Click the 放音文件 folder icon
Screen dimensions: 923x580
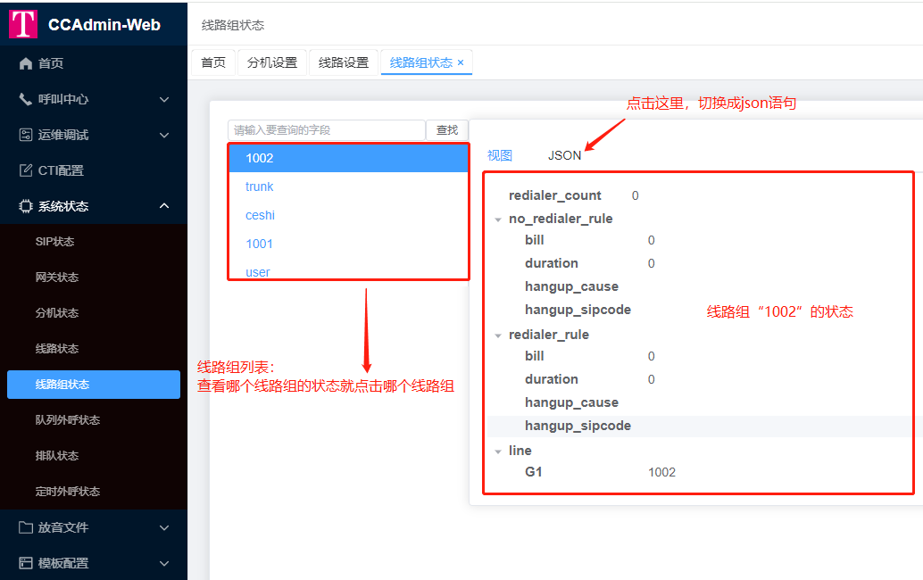coord(25,527)
